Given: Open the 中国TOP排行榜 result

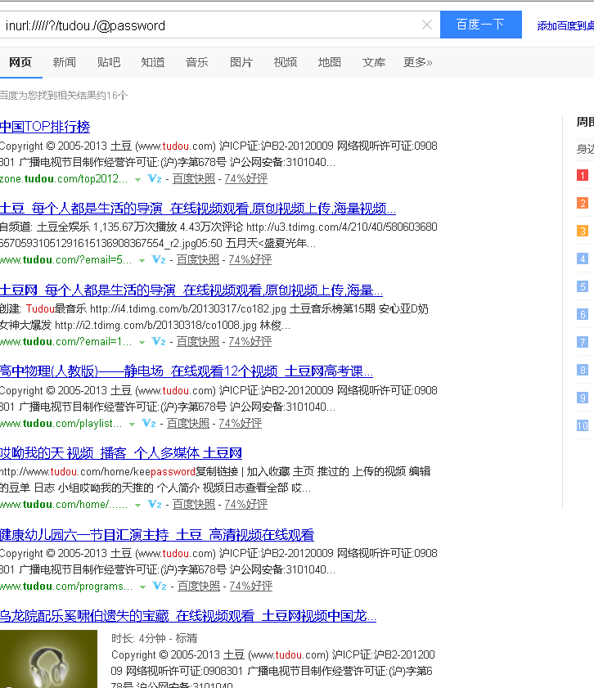Looking at the screenshot, I should point(45,127).
